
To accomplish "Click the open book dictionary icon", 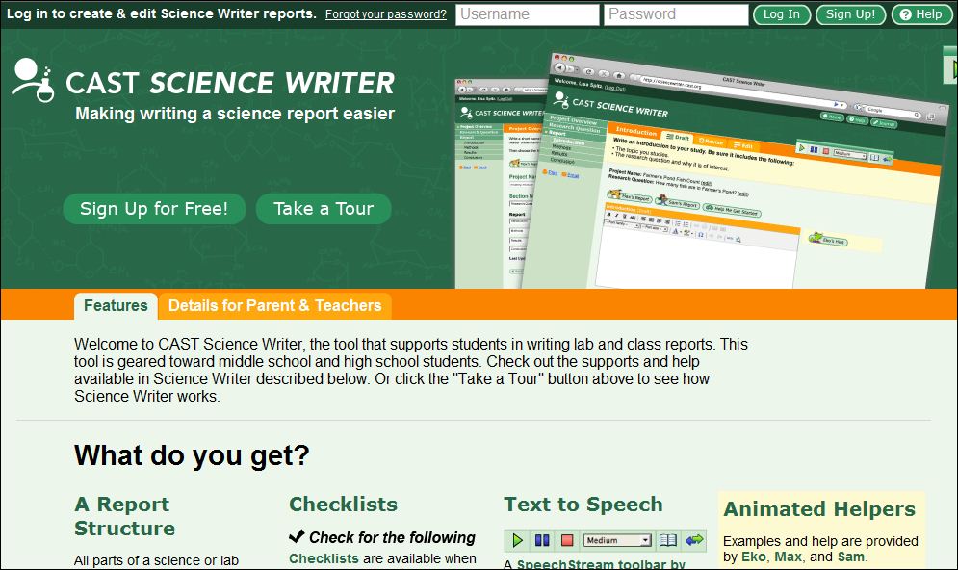I will [x=668, y=540].
